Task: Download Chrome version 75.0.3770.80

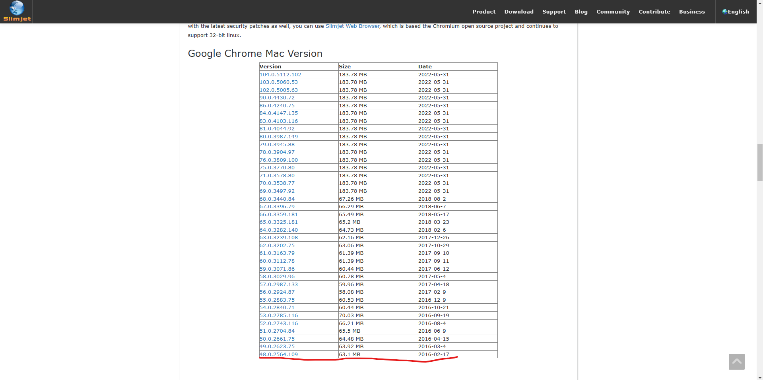Action: click(x=277, y=168)
